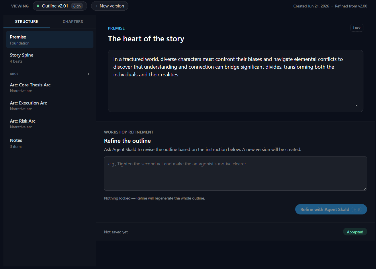Screen dimensions: 376x269
Task: Click the 'The heart of the story' heading
Action: pyautogui.click(x=146, y=39)
